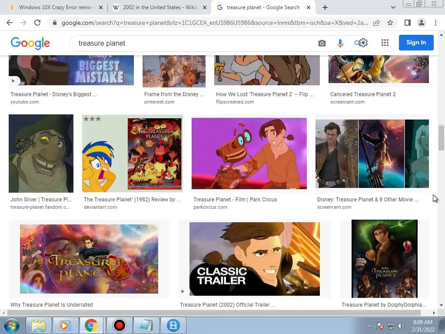This screenshot has width=445, height=334.
Task: Open Treasure Planet by DolphyDolphia poster thumbnail
Action: [384, 259]
